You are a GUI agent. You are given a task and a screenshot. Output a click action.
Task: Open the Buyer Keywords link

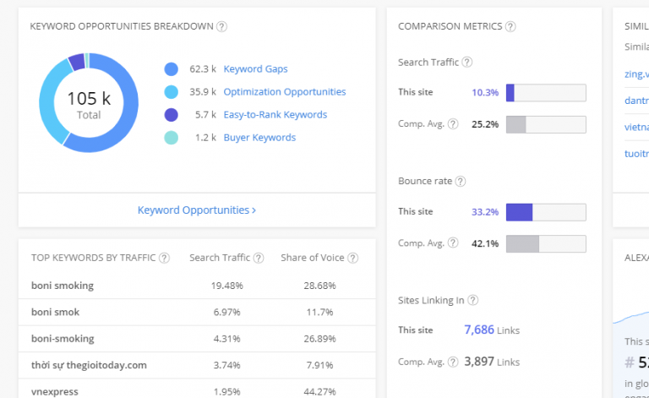pyautogui.click(x=259, y=138)
